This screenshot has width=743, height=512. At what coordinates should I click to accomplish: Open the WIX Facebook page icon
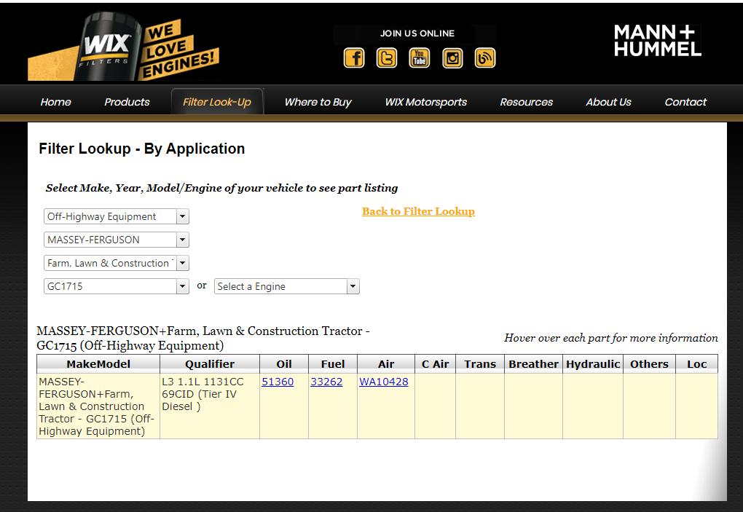(x=354, y=58)
